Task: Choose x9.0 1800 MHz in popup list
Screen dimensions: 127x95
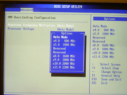Action: click(x=64, y=60)
